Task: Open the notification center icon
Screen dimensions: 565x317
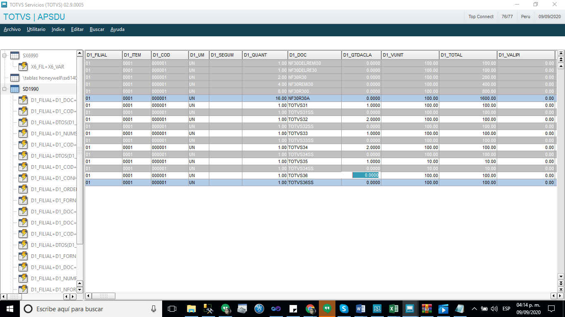Action: (551, 309)
